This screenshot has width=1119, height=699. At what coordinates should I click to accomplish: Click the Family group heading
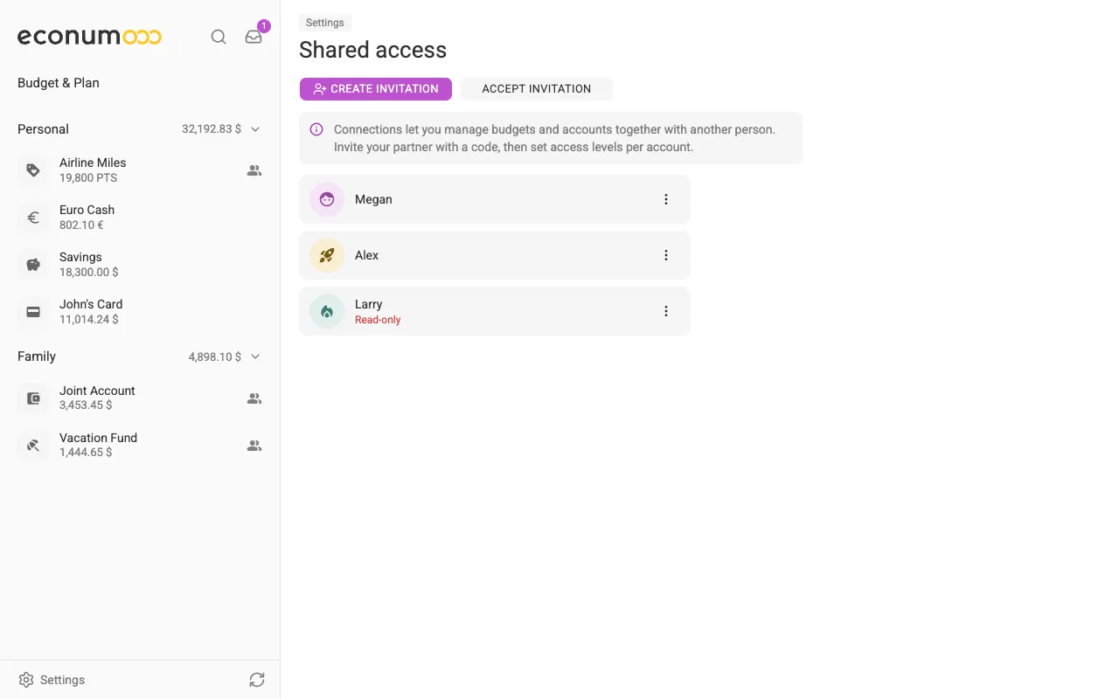tap(37, 356)
